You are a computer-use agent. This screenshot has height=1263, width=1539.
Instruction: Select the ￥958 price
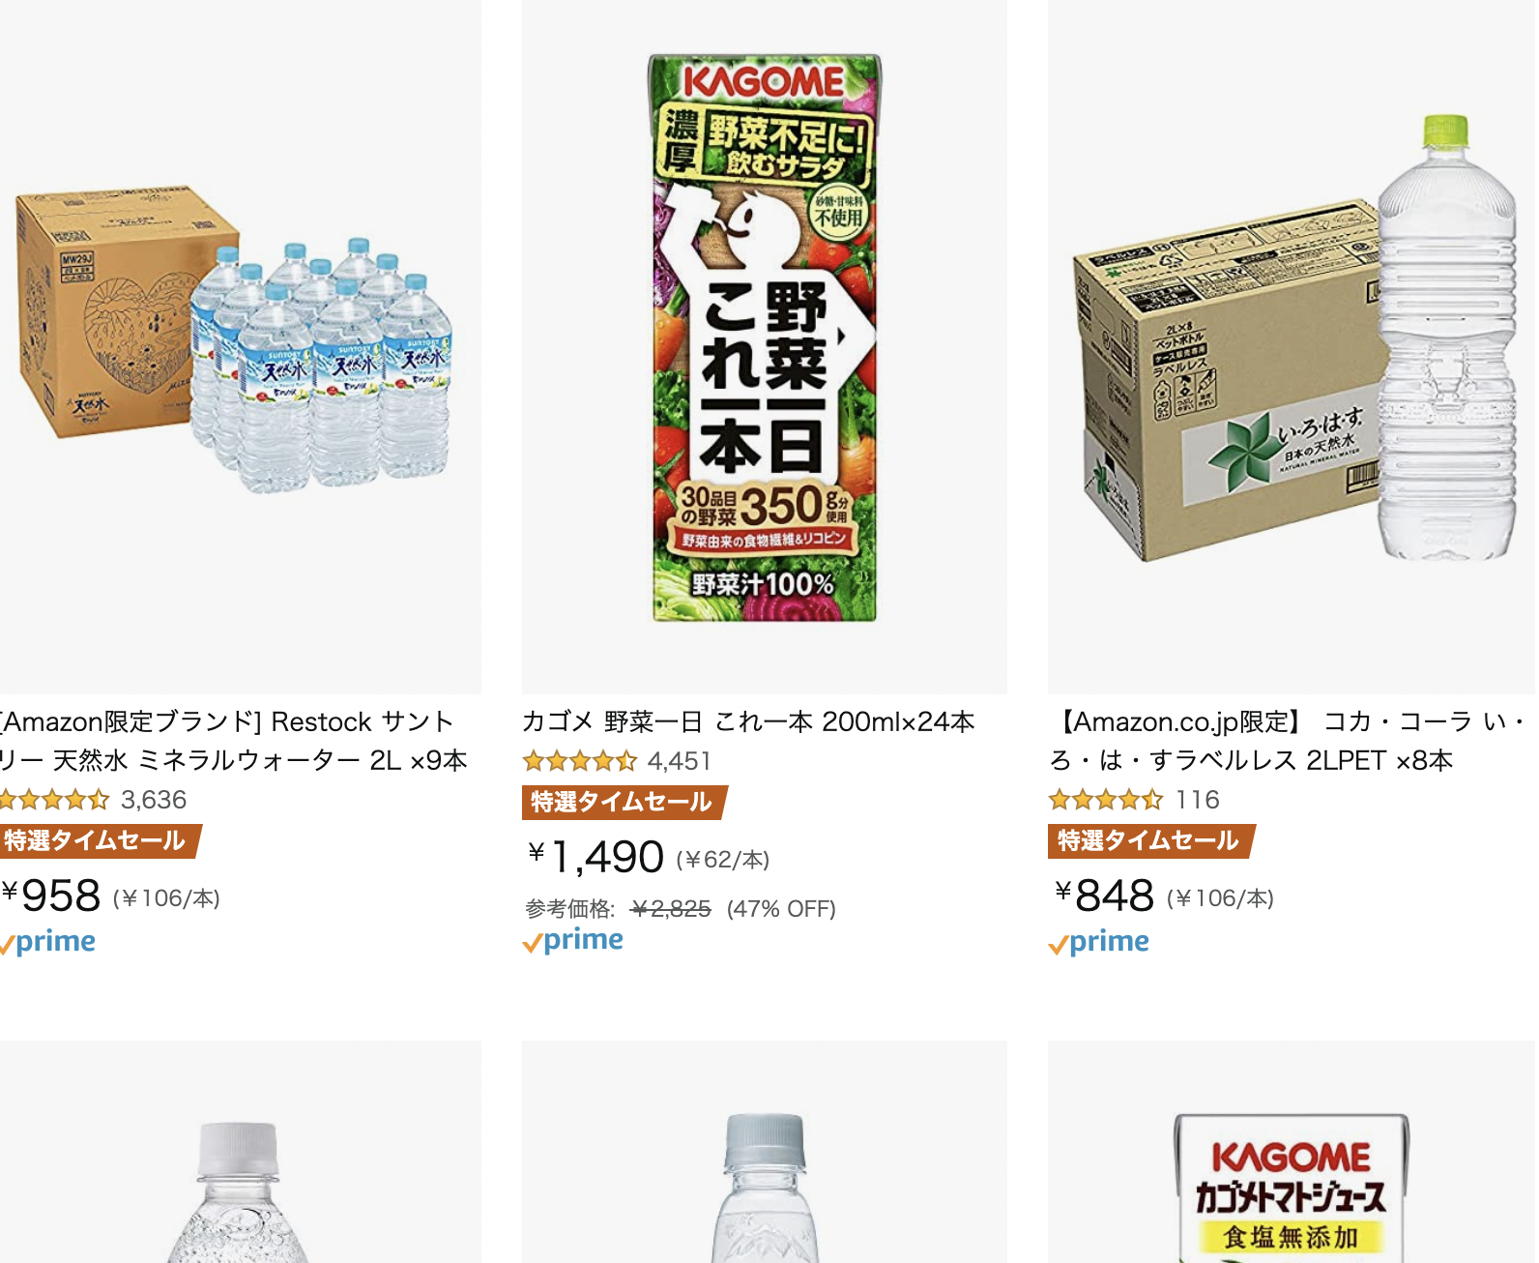51,896
